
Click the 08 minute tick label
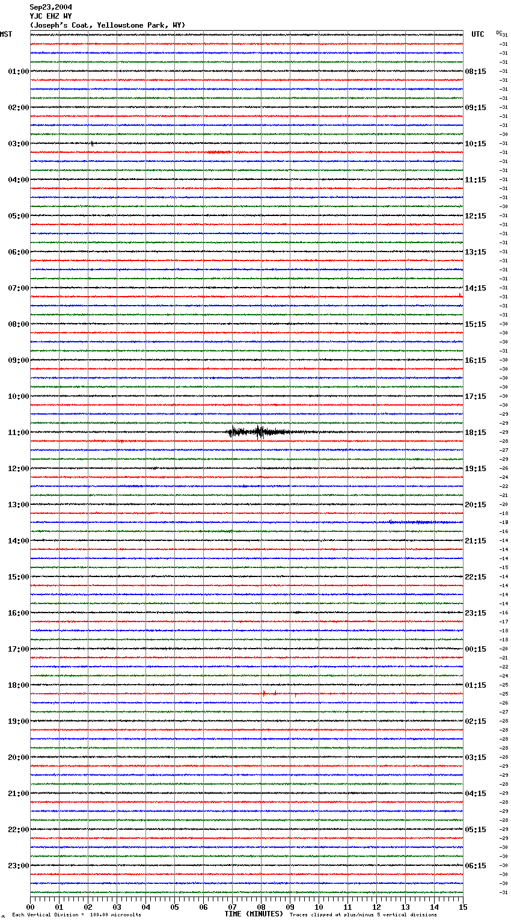261,907
